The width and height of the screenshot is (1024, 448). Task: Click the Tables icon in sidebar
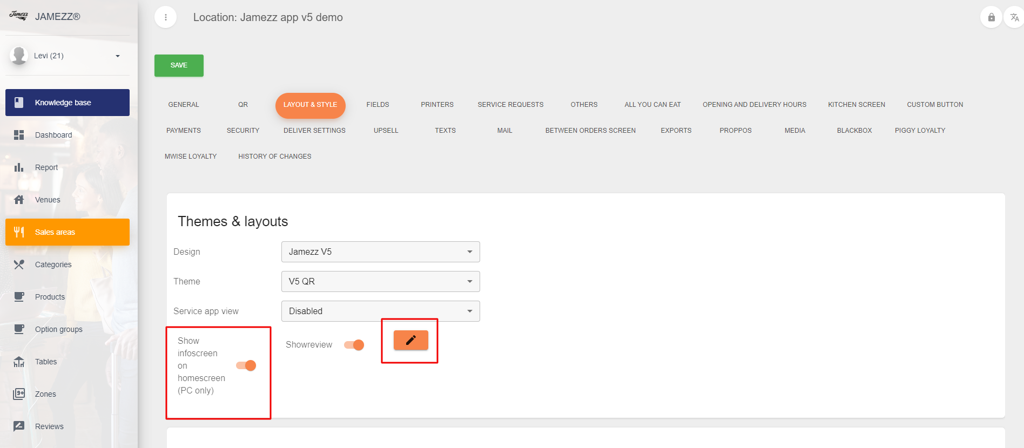click(19, 362)
